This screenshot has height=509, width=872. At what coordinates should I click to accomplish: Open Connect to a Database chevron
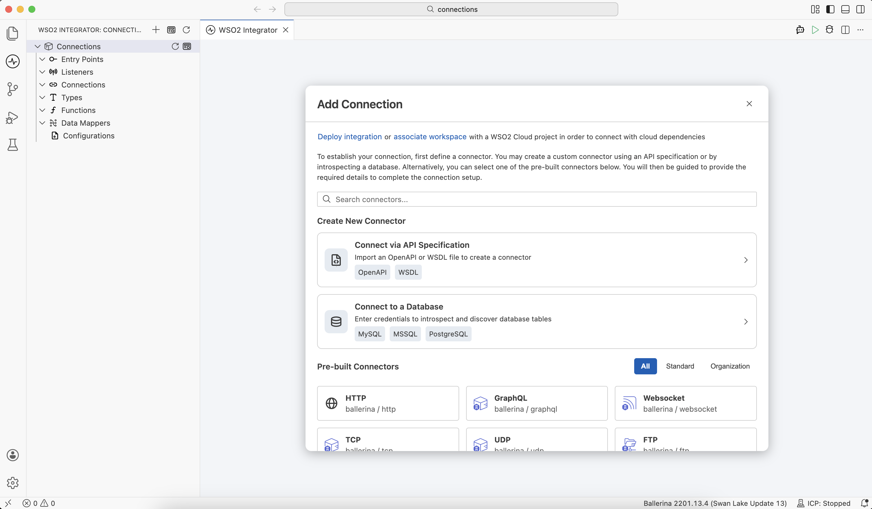point(746,322)
